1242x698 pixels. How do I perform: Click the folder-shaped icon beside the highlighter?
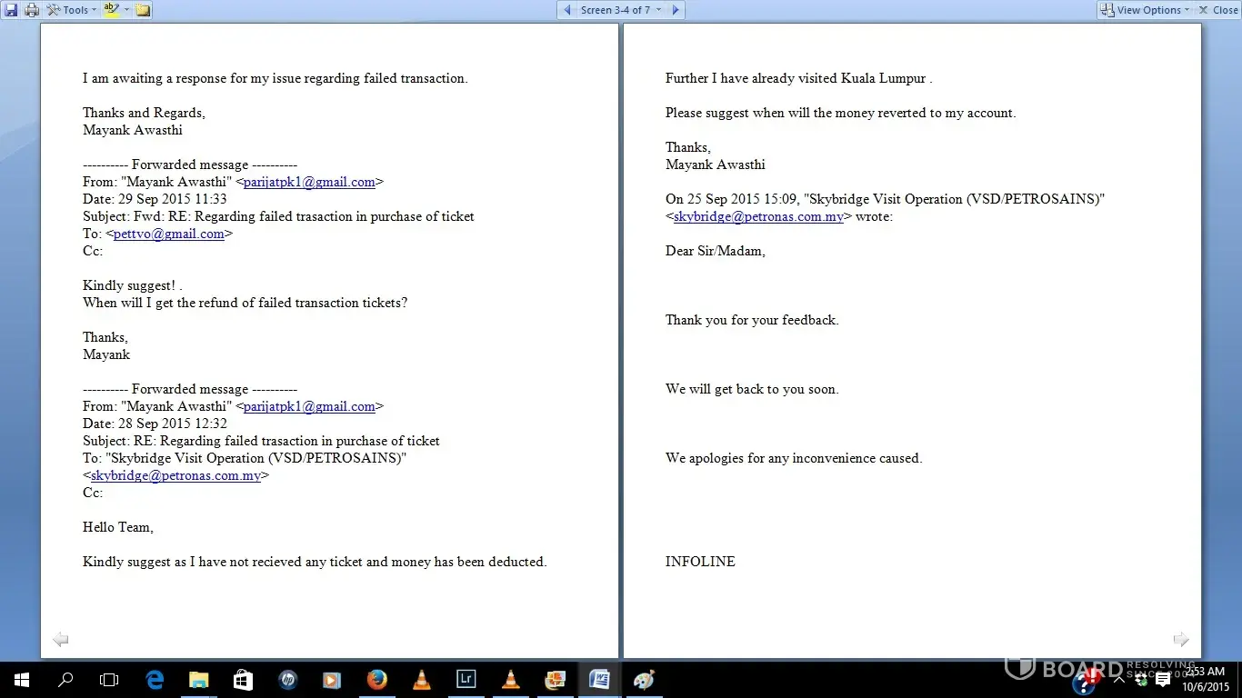coord(143,10)
